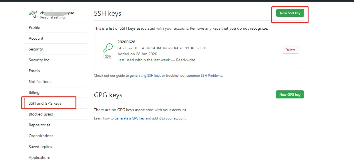The image size is (354, 162).
Task: Go to Organizations settings
Action: tap(41, 136)
